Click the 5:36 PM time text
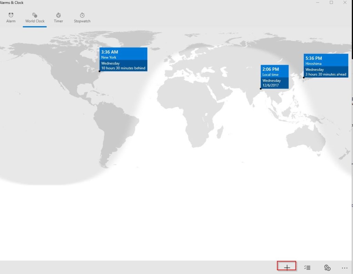Image resolution: width=353 pixels, height=274 pixels. coord(314,58)
